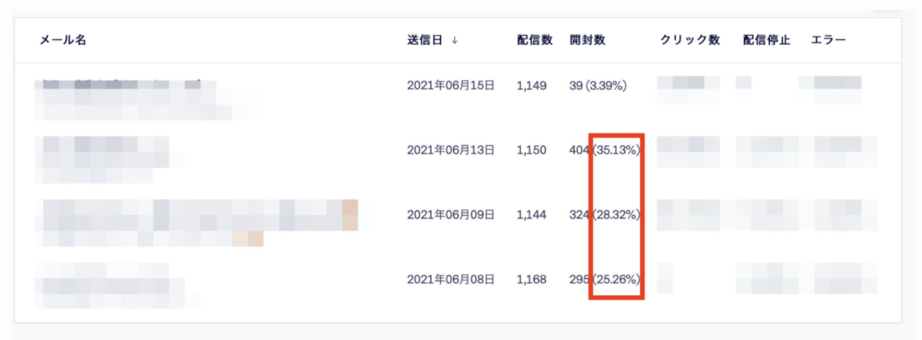Open the email sent 2021年06月09日

click(x=197, y=223)
